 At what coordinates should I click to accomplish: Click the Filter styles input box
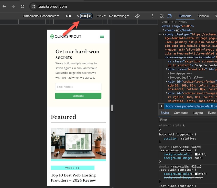pyautogui.click(x=188, y=120)
